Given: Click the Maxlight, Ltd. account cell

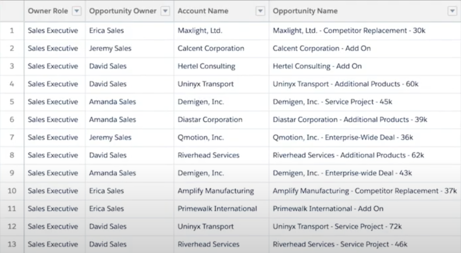Looking at the screenshot, I should click(x=200, y=31).
